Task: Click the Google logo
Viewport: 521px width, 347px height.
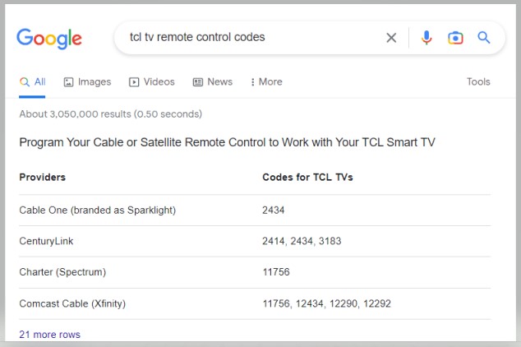Action: pyautogui.click(x=49, y=39)
